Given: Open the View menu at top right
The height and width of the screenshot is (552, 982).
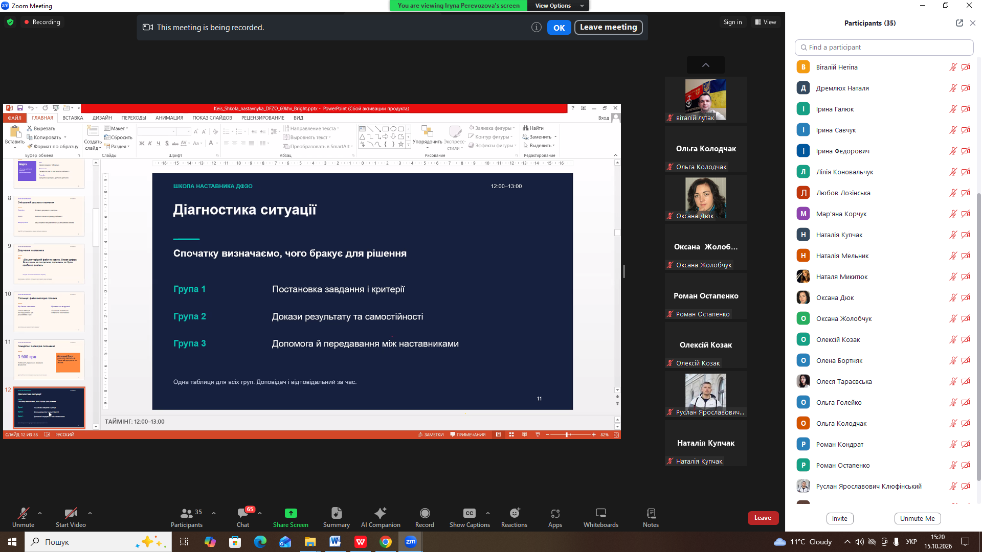Looking at the screenshot, I should (766, 22).
